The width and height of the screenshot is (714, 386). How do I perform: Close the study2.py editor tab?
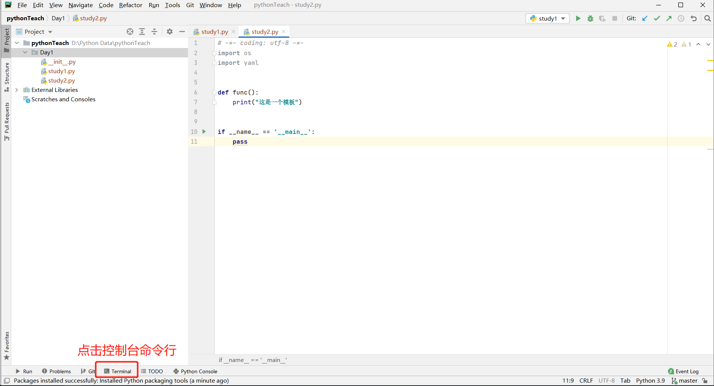284,32
